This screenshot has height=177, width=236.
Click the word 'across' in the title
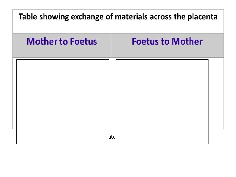coord(161,17)
